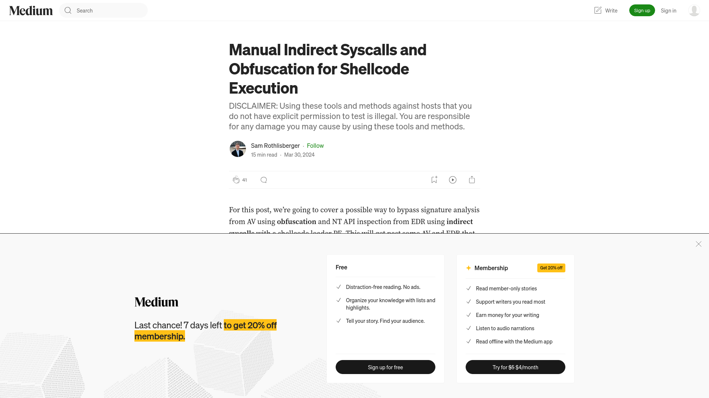The height and width of the screenshot is (398, 709).
Task: Click the search input text field
Action: click(x=103, y=10)
